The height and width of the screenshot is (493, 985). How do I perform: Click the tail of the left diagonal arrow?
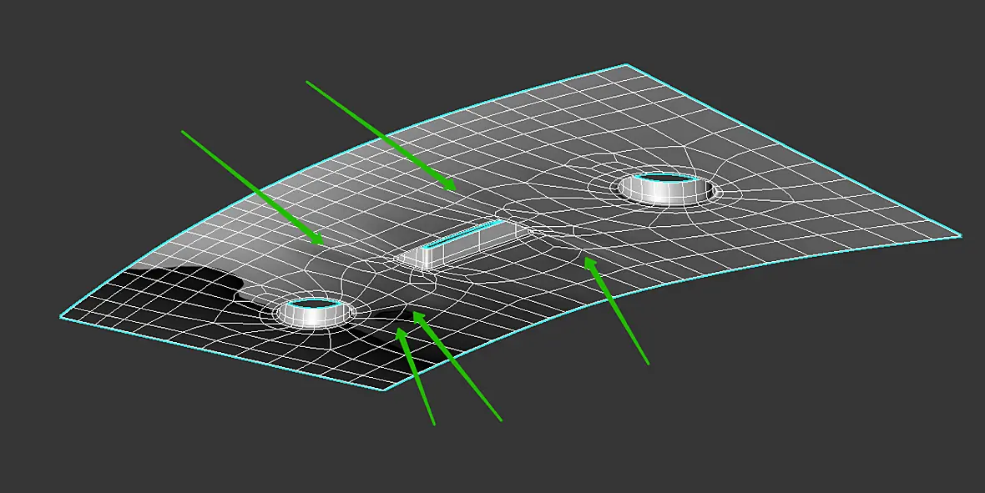182,131
